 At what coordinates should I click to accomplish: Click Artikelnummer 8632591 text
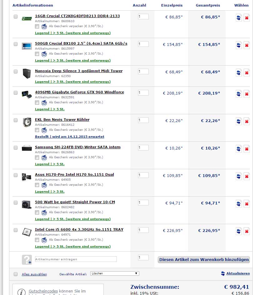[55, 97]
